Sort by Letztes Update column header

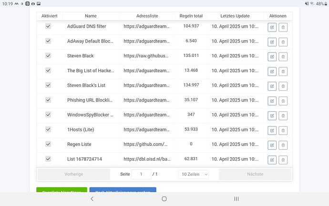click(x=235, y=16)
